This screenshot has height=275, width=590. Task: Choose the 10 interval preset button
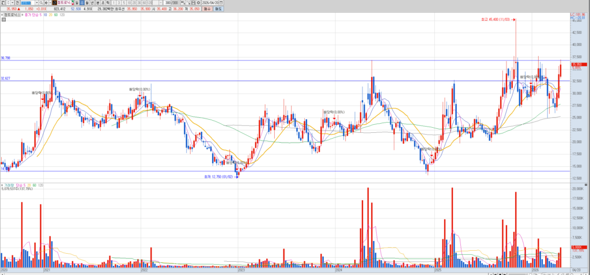pyautogui.click(x=129, y=3)
